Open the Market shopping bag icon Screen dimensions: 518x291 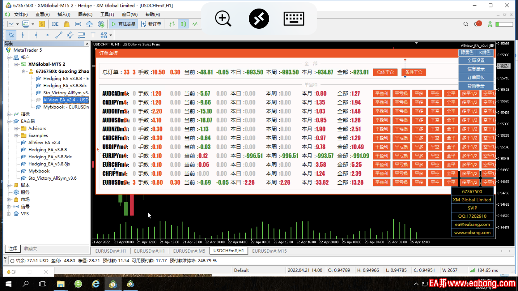pyautogui.click(x=66, y=24)
